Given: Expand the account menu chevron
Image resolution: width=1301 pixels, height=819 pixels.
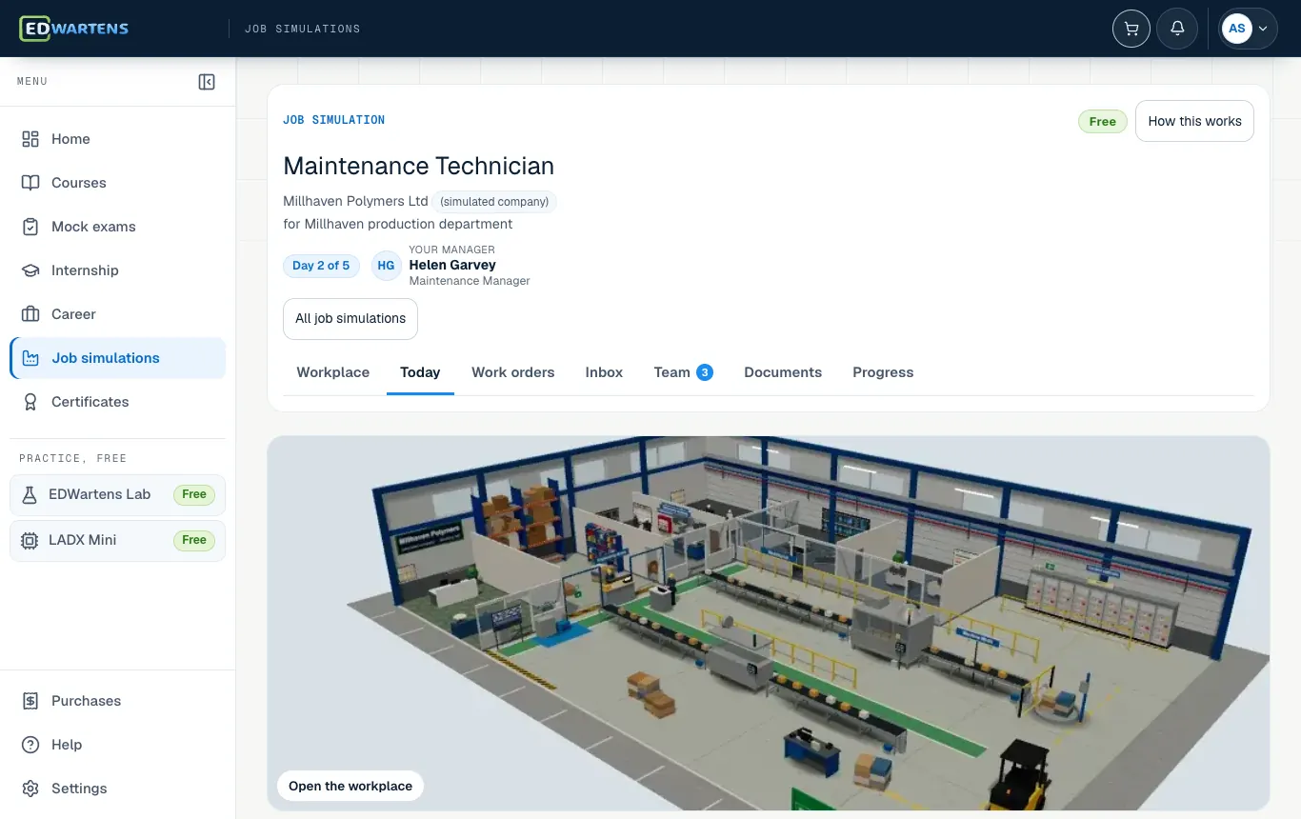Looking at the screenshot, I should coord(1263,29).
